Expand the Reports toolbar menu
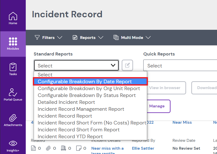Screen dimensions: 217x154 click(88, 37)
